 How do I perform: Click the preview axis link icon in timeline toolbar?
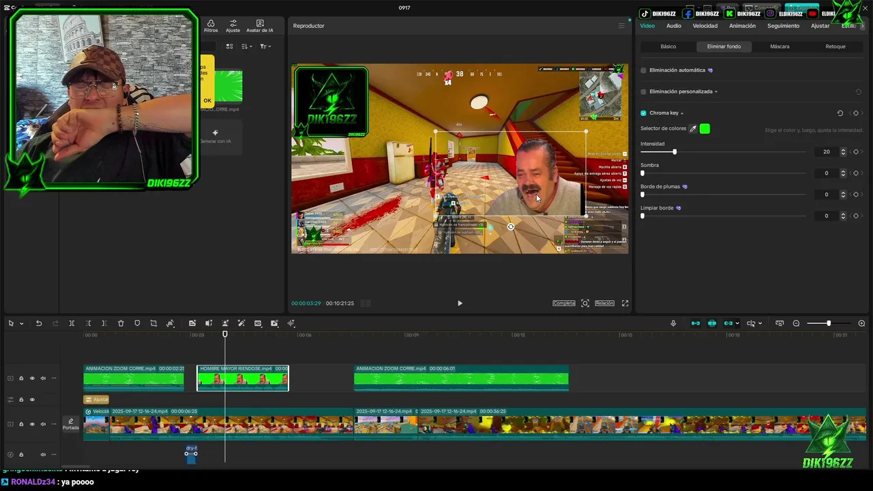728,323
